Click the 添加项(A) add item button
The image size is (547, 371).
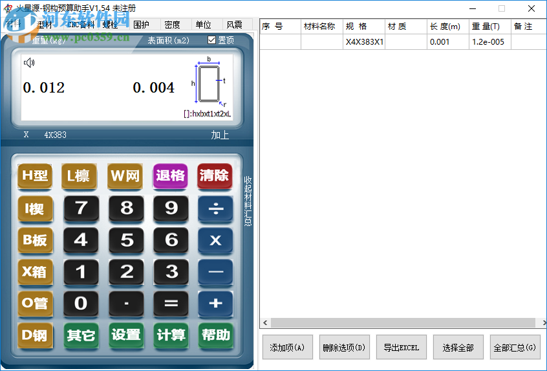click(x=288, y=347)
